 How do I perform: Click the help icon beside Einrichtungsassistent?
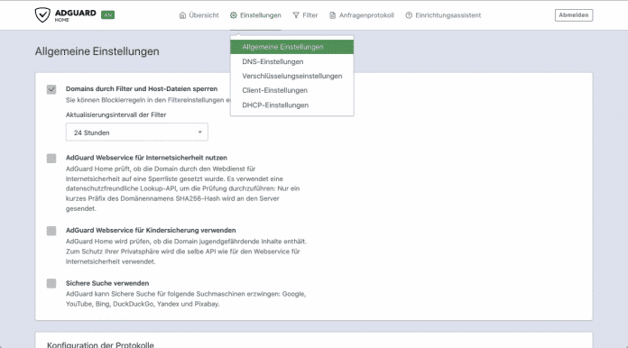409,15
